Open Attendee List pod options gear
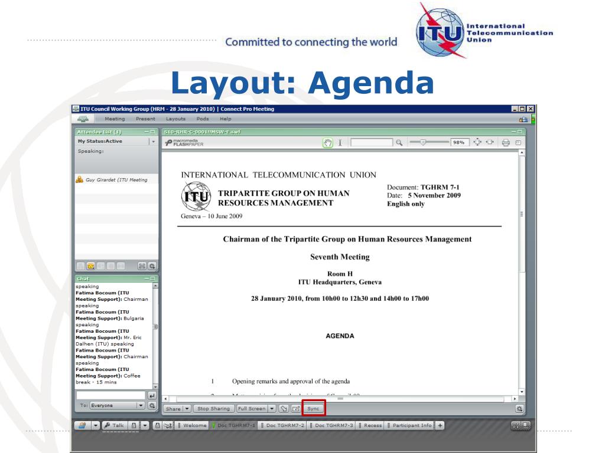 (152, 266)
